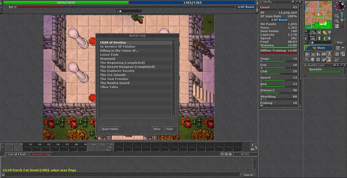Viewport: 347px width, 178px height.
Task: Zoom out the minimap
Action: tap(337, 16)
